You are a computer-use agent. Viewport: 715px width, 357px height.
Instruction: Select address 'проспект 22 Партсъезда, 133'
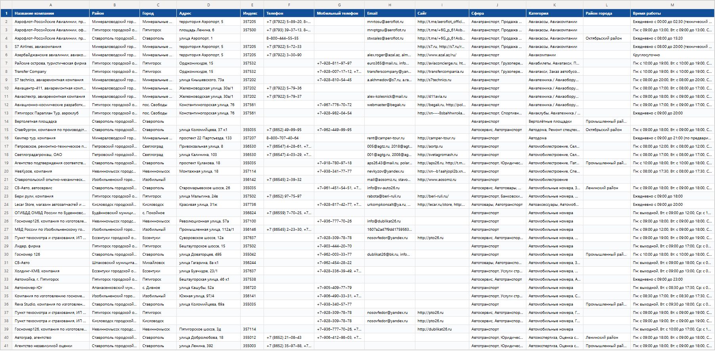208,138
